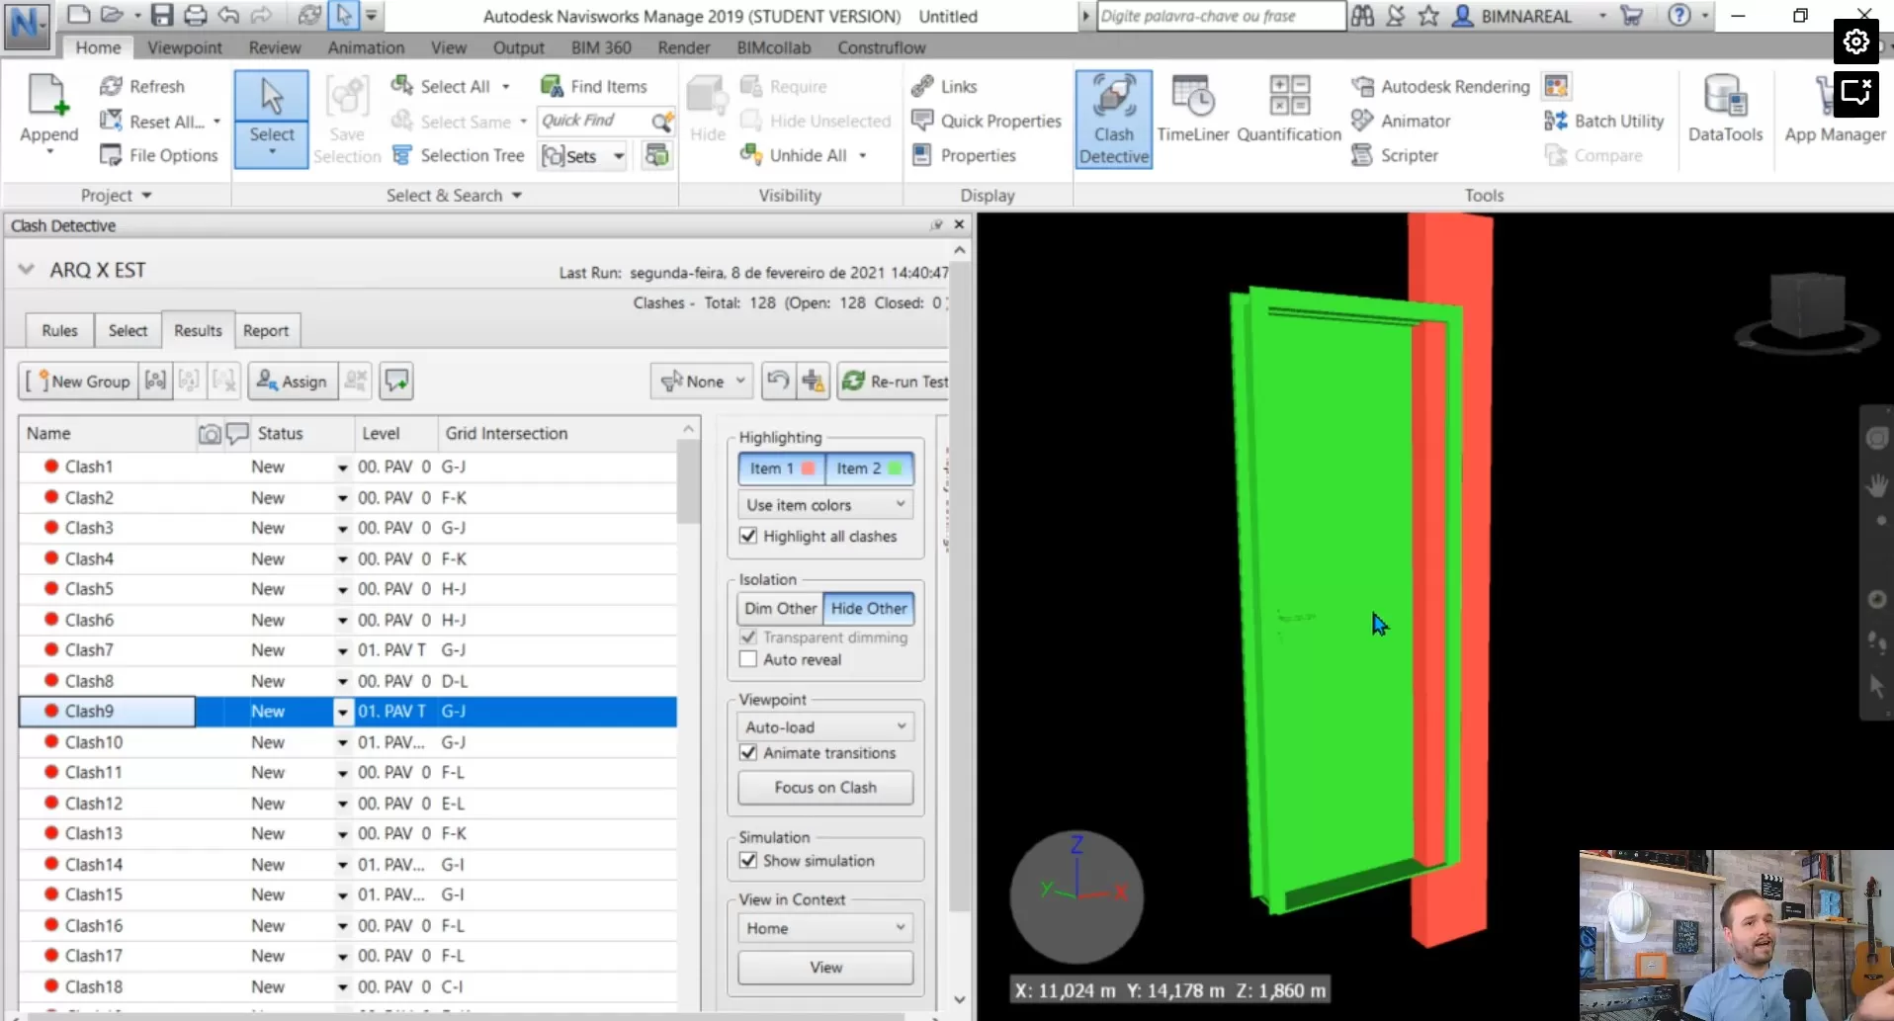Open the Quantification tool
Image resolution: width=1894 pixels, height=1021 pixels.
pos(1289,109)
